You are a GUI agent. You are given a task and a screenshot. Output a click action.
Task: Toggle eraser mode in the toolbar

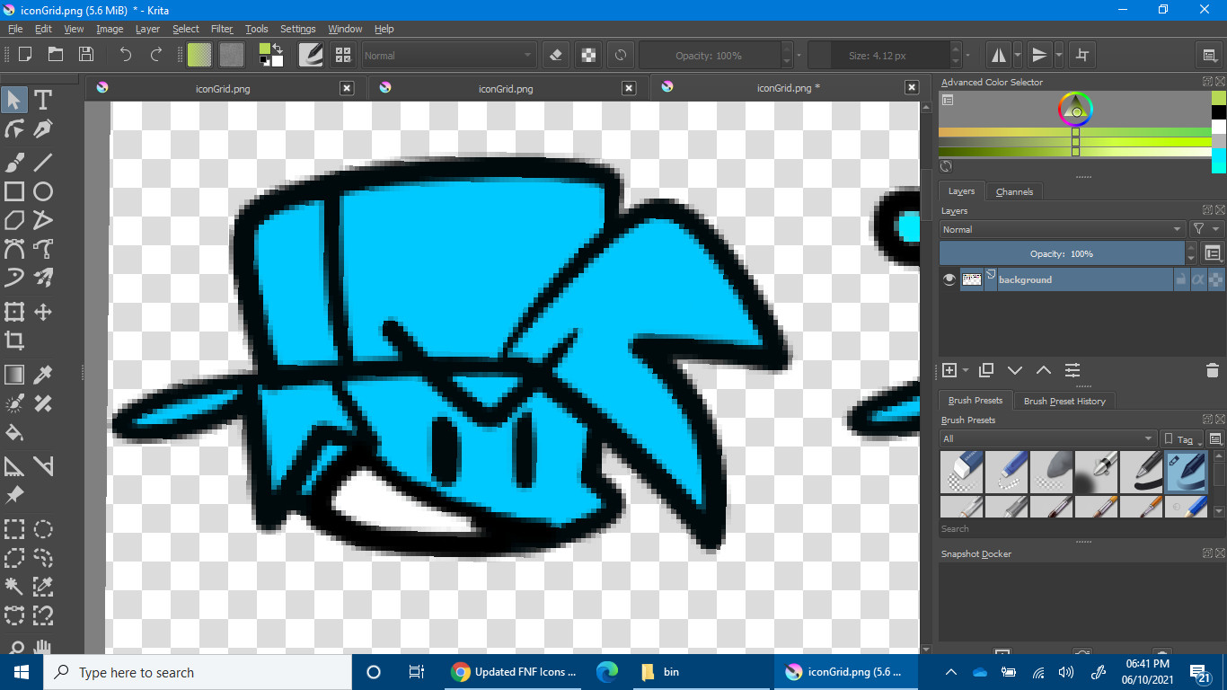(555, 55)
